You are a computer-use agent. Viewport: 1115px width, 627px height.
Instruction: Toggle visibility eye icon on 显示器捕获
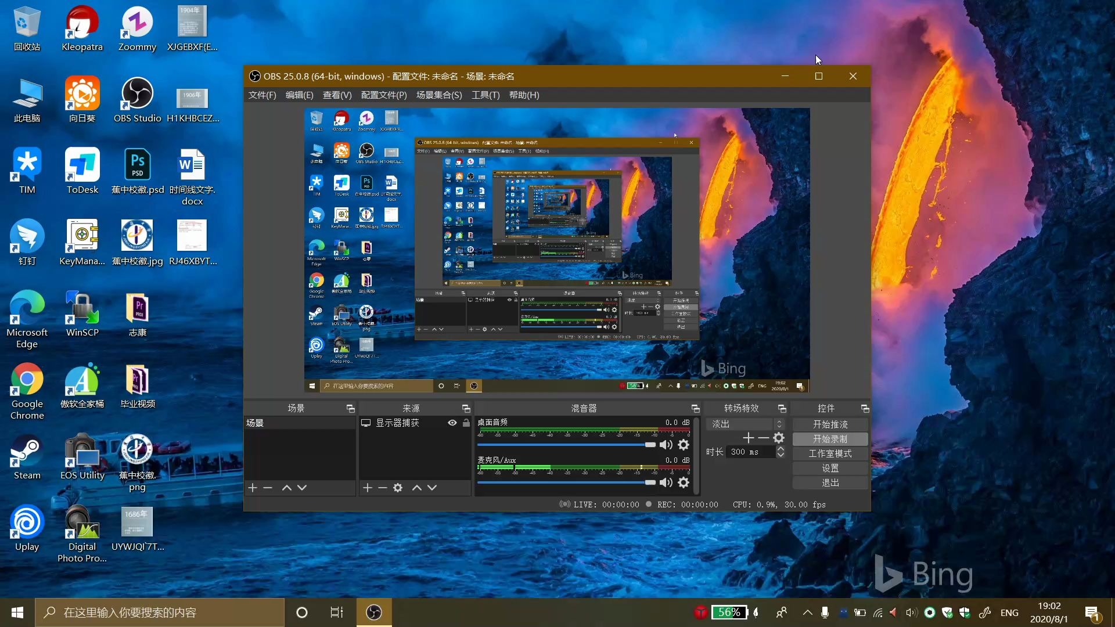(454, 422)
